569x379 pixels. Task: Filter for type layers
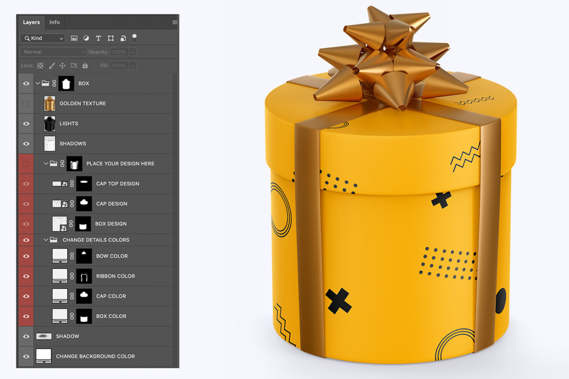(x=99, y=38)
